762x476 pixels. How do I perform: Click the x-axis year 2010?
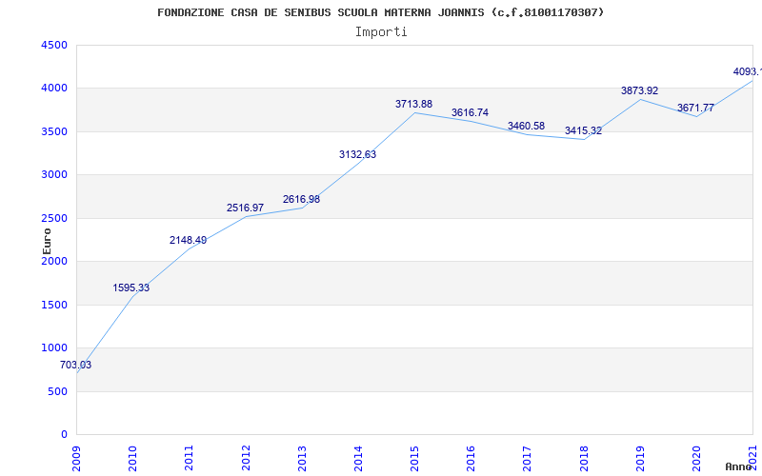[133, 459]
